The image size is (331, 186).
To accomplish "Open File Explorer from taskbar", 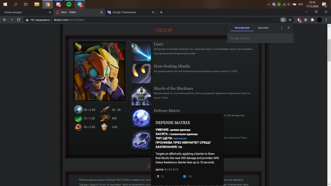I will [x=37, y=4].
